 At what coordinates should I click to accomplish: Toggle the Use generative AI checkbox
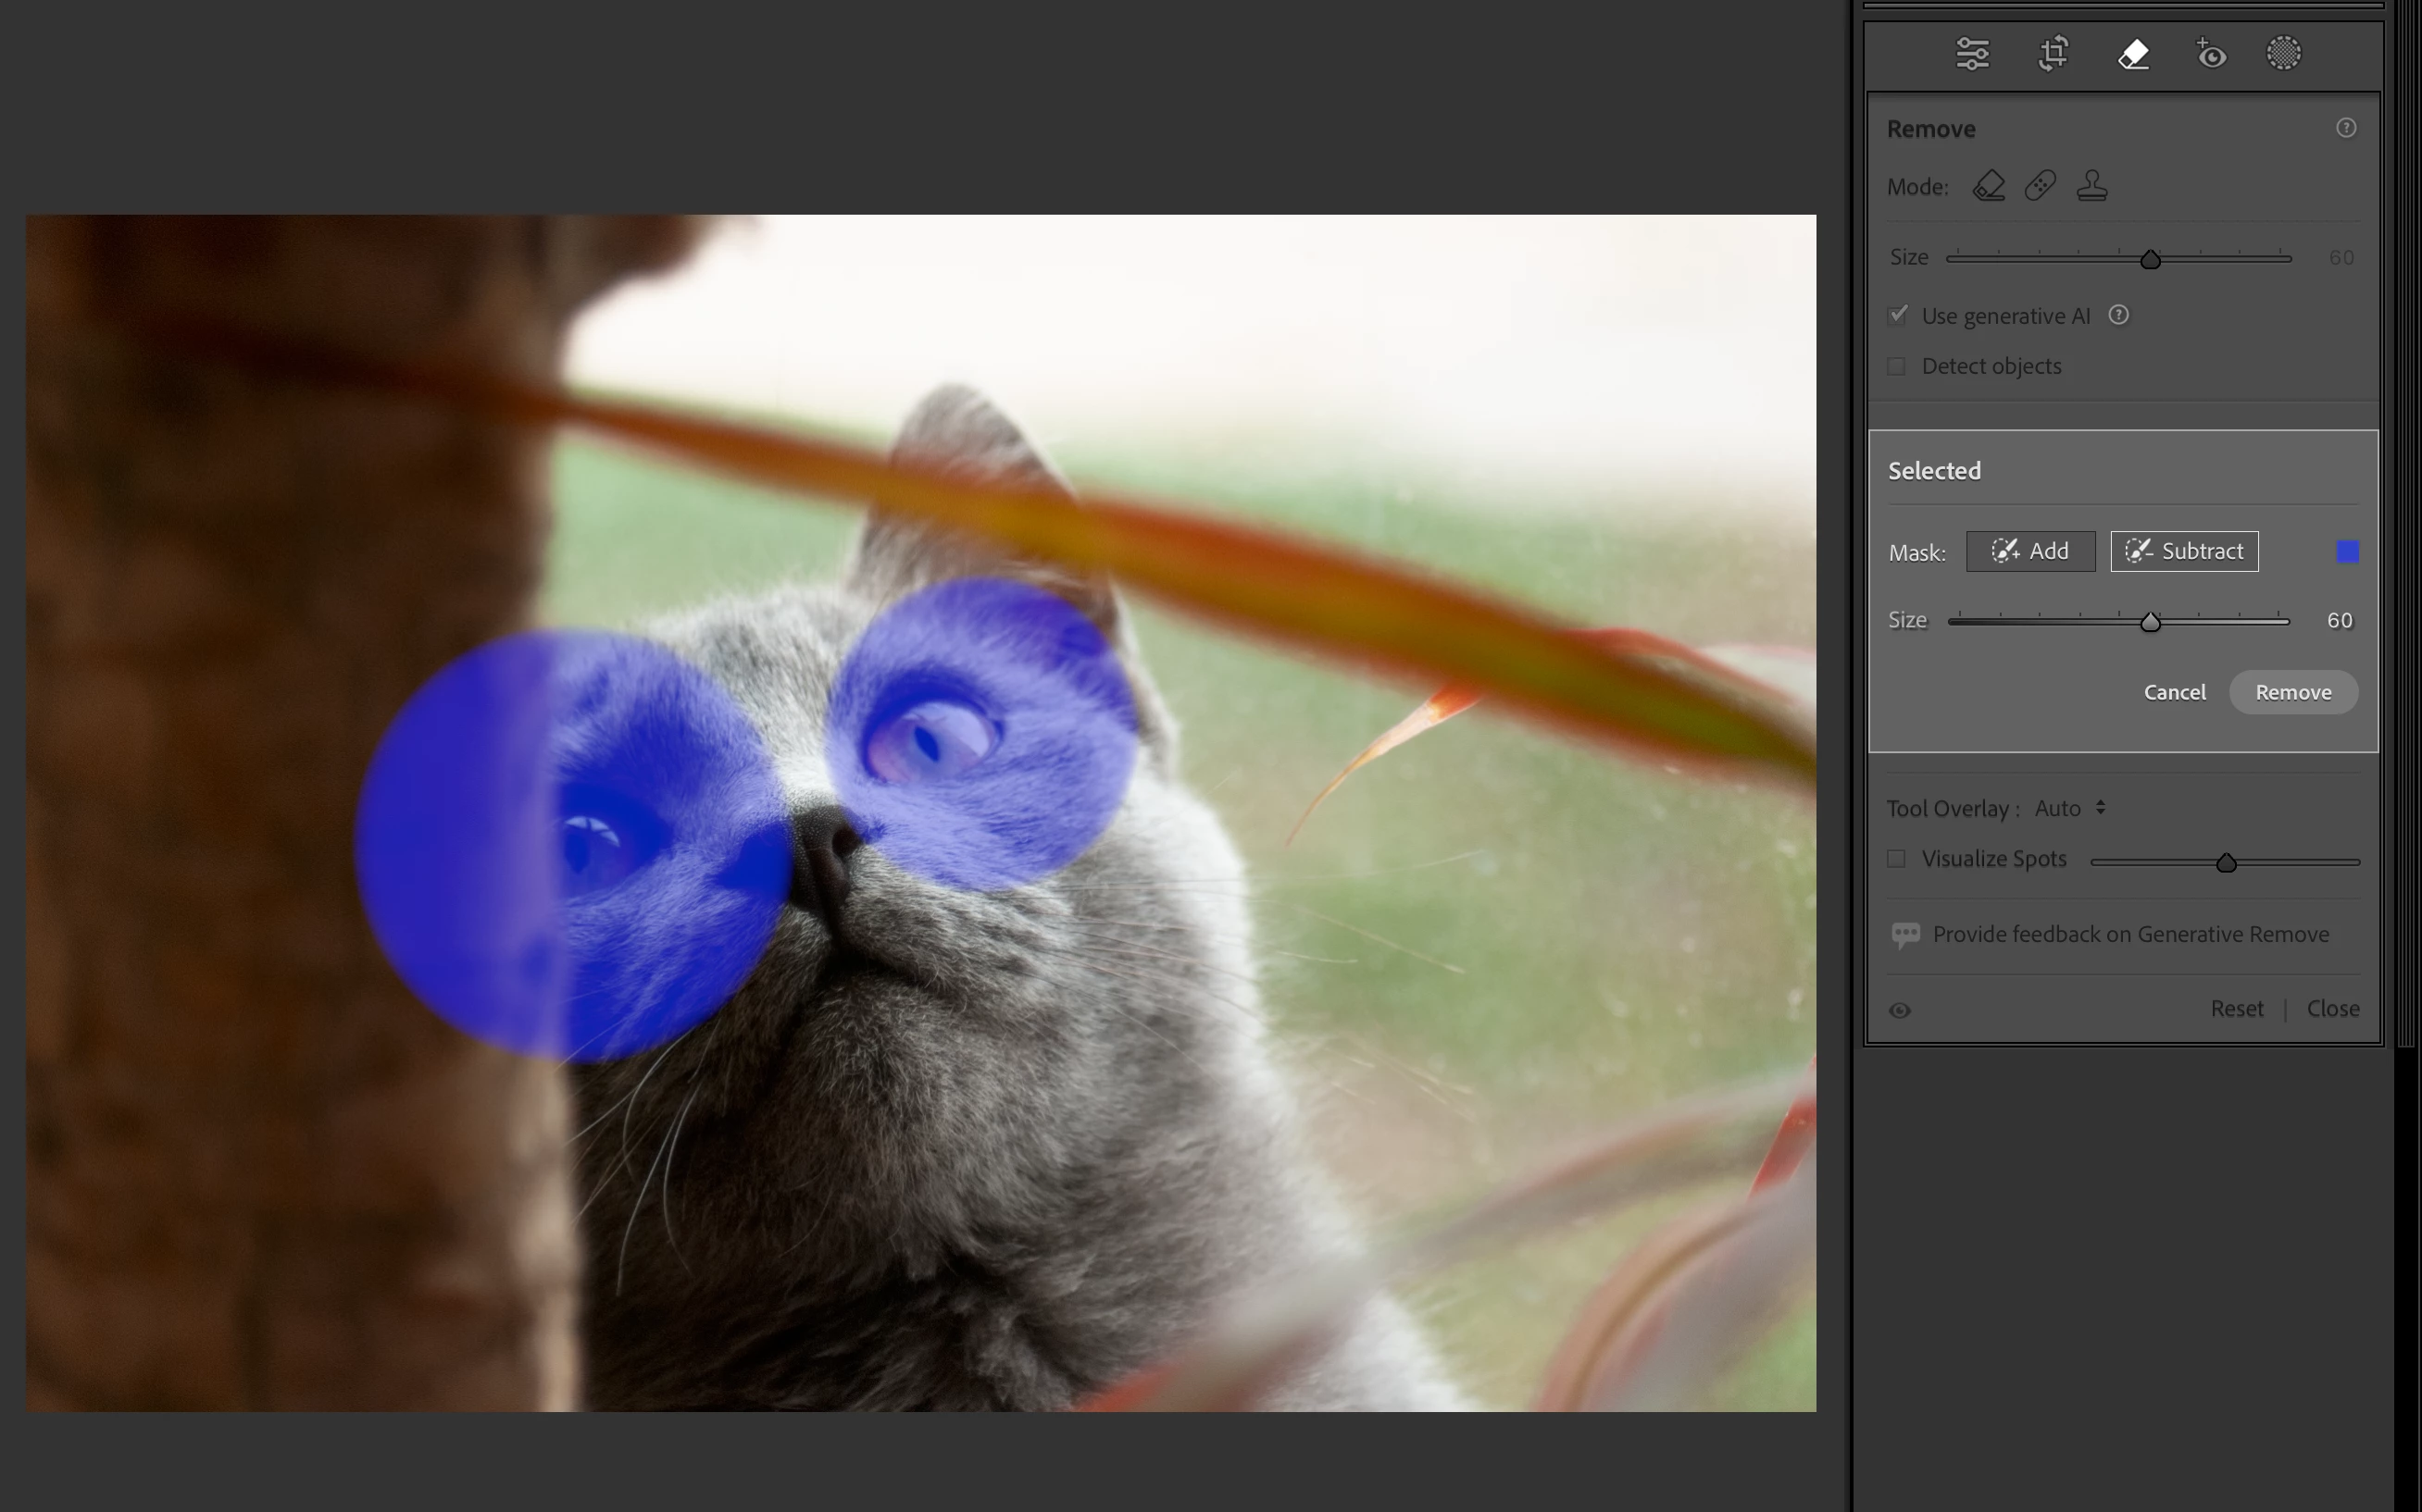pos(1897,316)
